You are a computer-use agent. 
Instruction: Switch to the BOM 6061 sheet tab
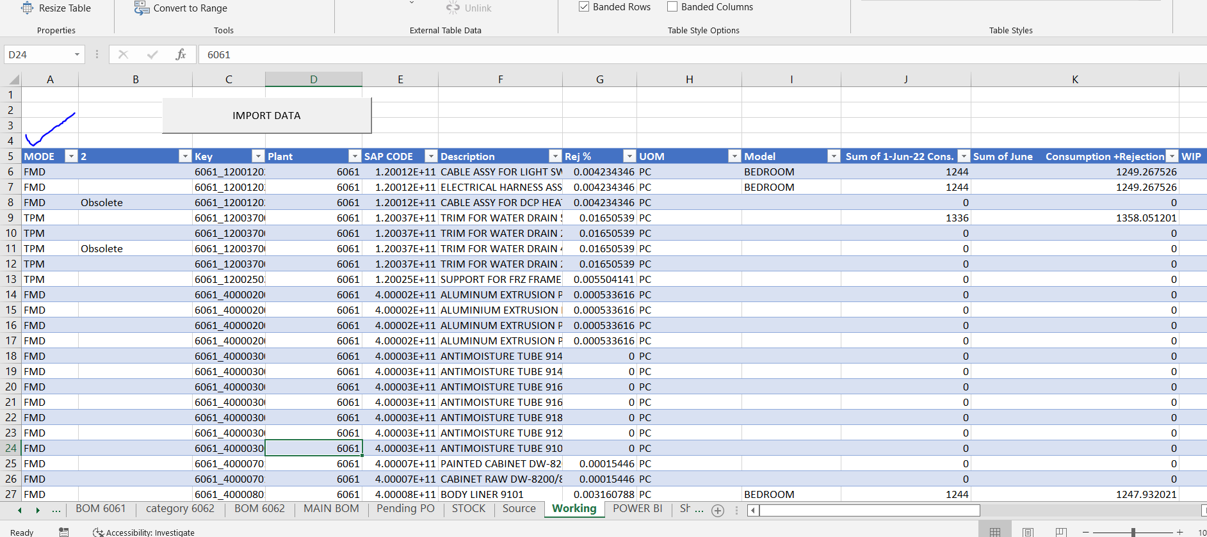(x=101, y=509)
